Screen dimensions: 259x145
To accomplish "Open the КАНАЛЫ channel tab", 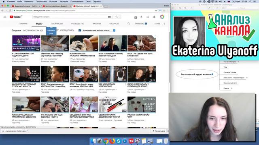I will coord(97,24).
